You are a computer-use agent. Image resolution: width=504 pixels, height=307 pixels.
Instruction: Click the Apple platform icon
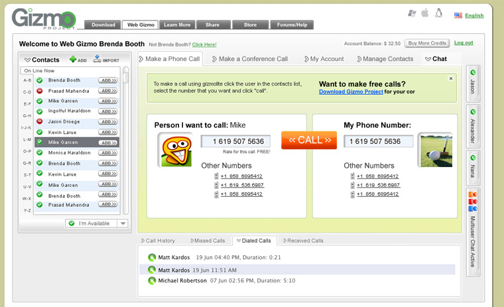coord(425,13)
